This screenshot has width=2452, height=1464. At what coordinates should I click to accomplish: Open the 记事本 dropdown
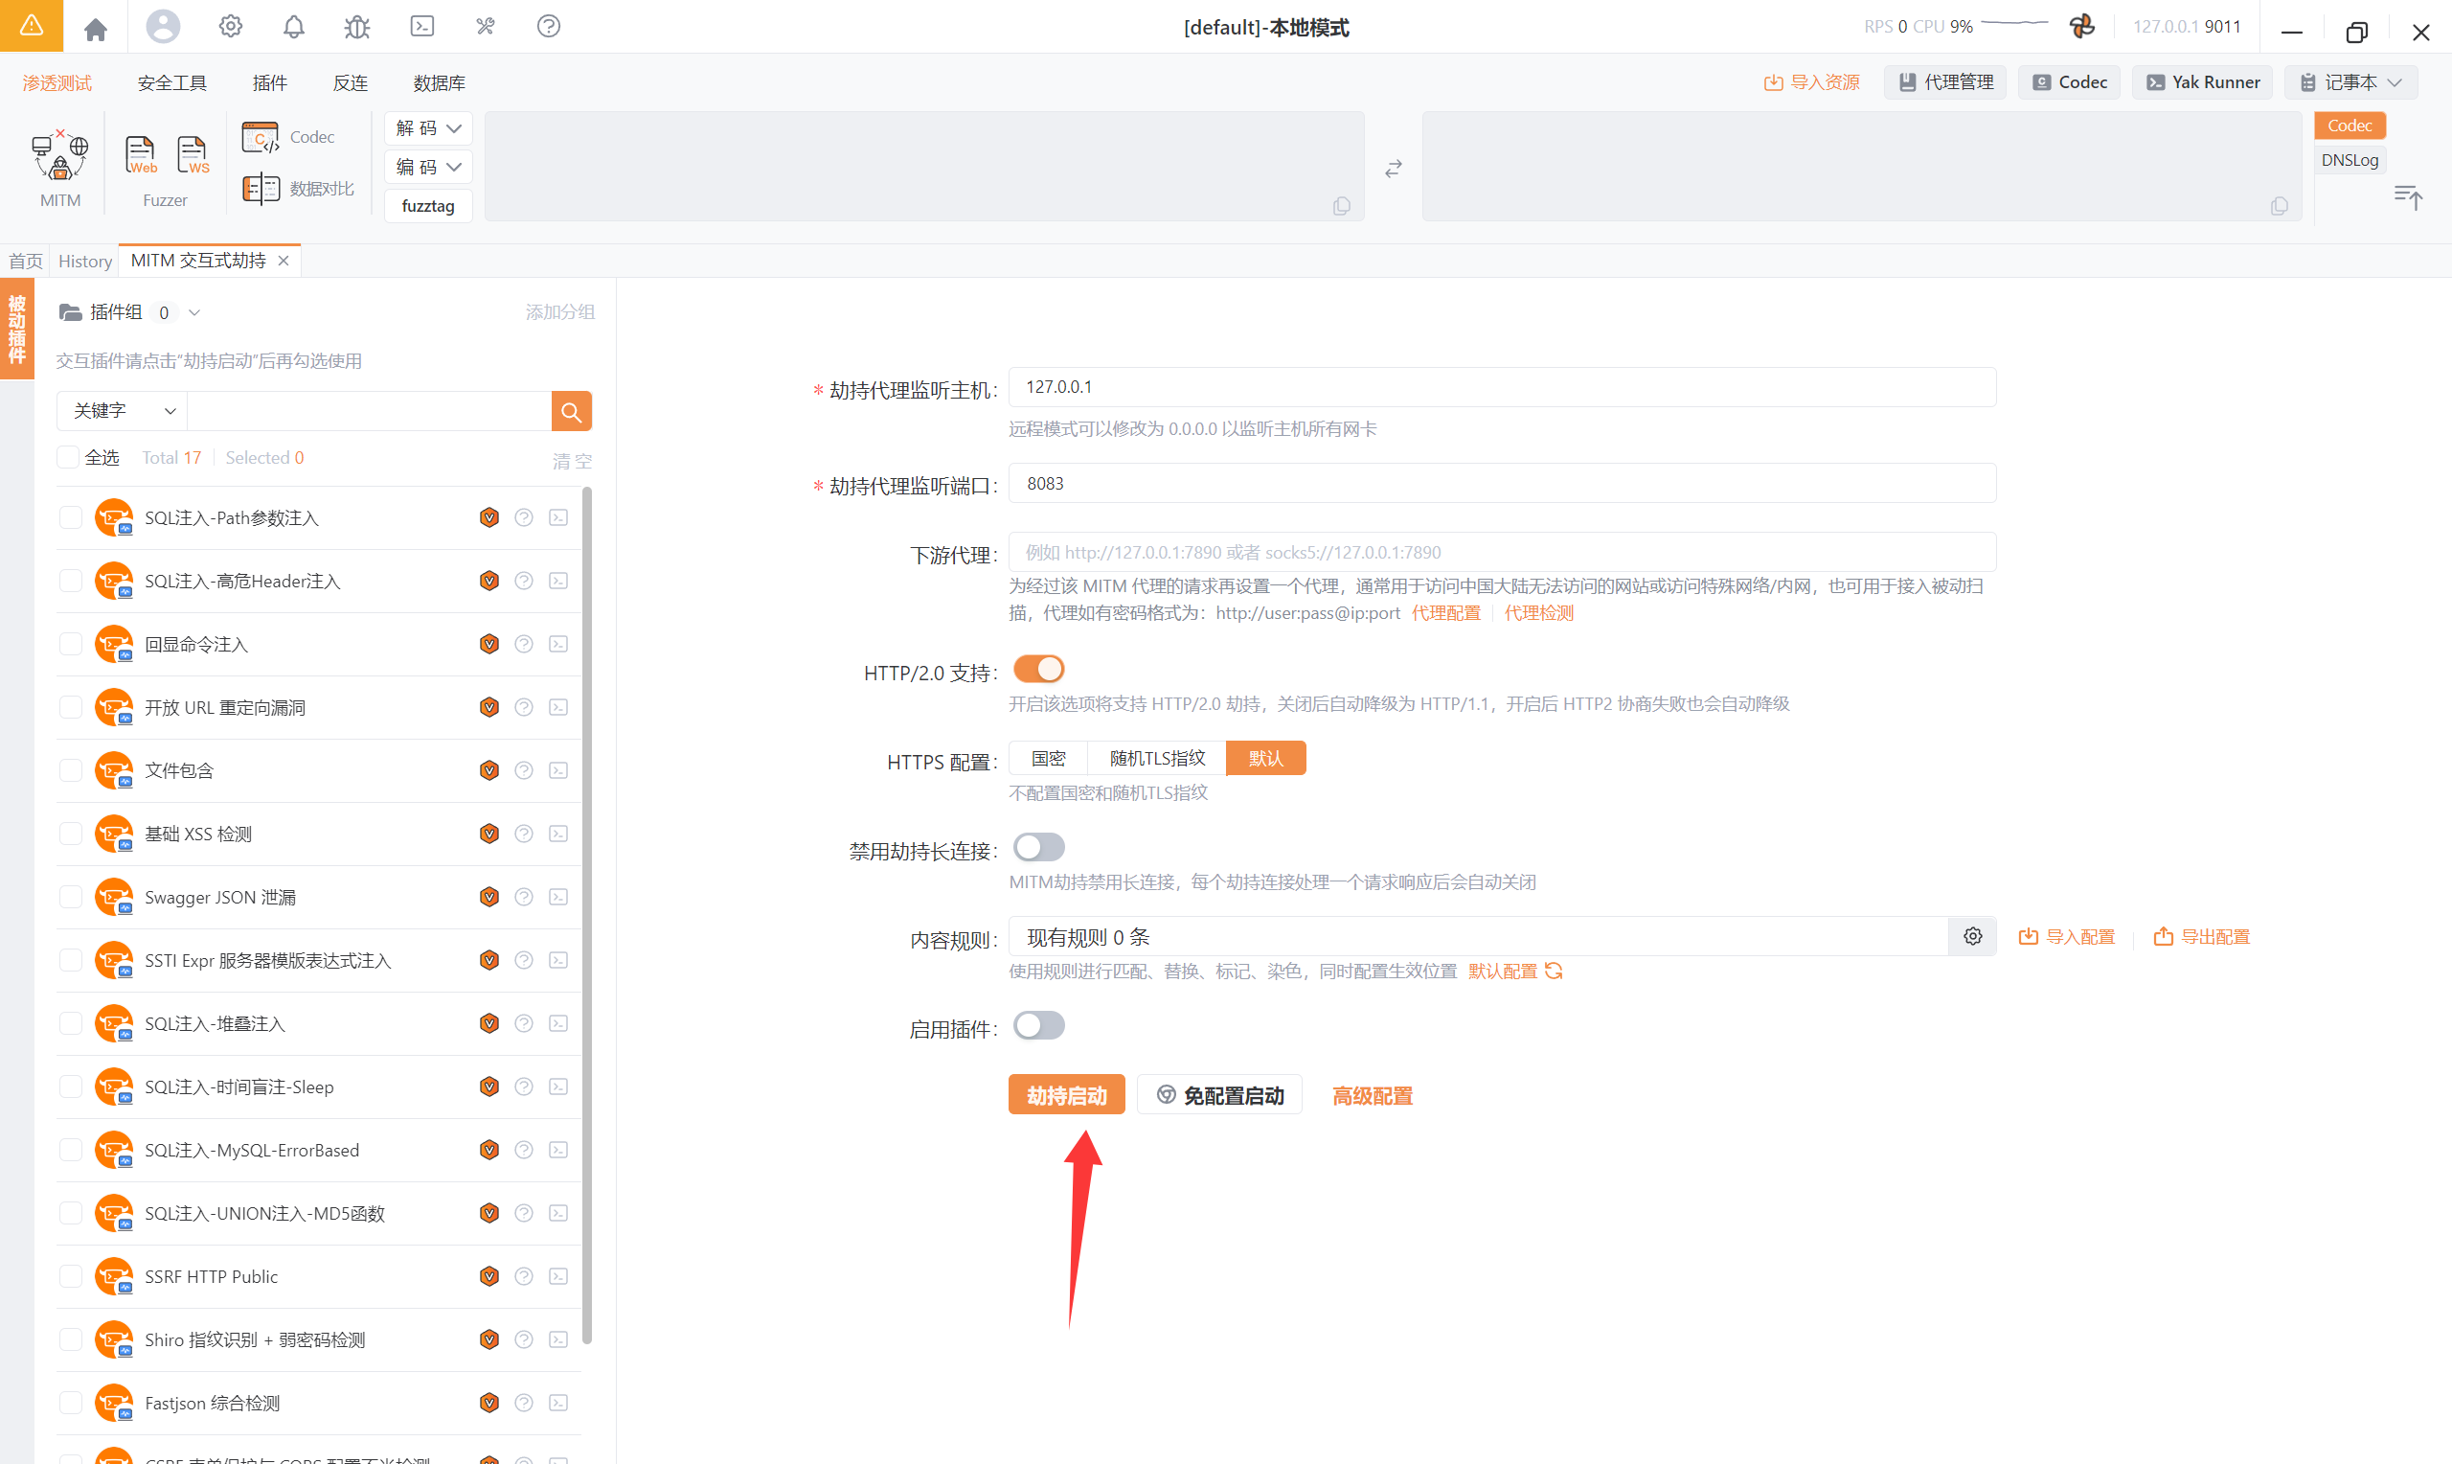[x=2351, y=82]
